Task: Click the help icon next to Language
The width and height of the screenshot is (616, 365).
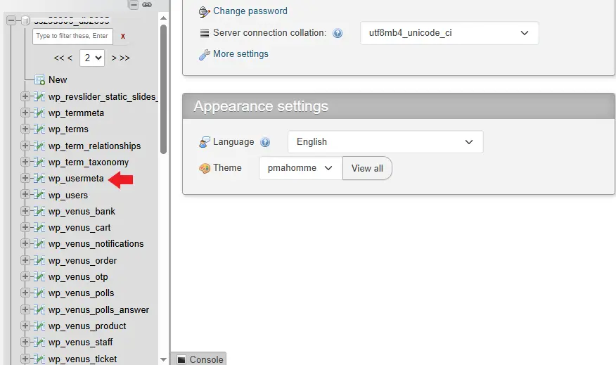Action: [265, 142]
